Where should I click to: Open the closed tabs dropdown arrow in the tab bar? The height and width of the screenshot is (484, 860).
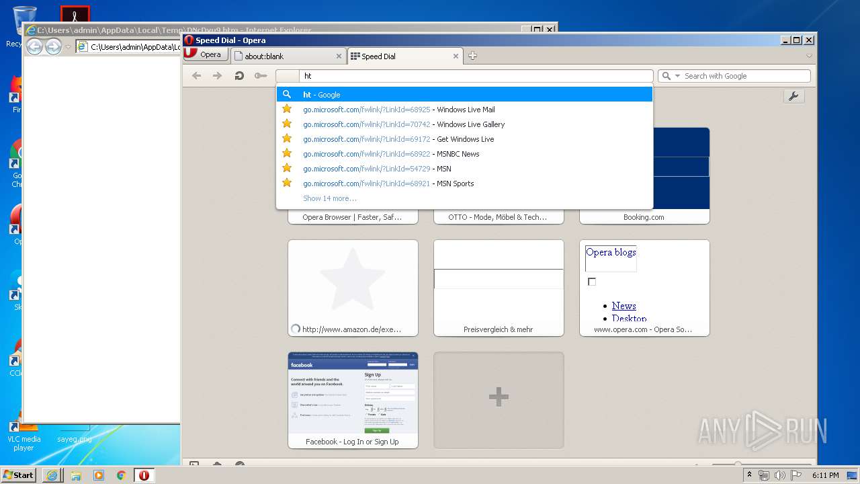(x=809, y=56)
